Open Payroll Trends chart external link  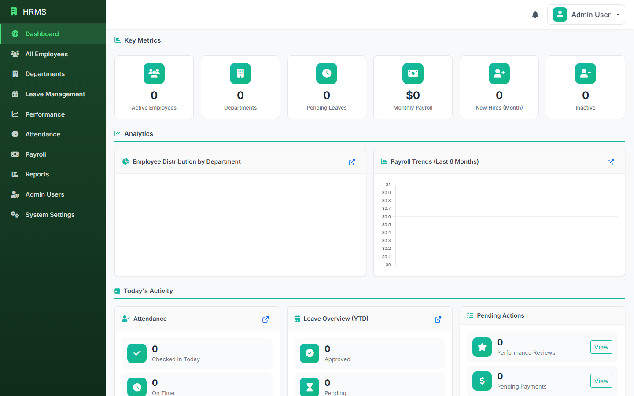(611, 162)
